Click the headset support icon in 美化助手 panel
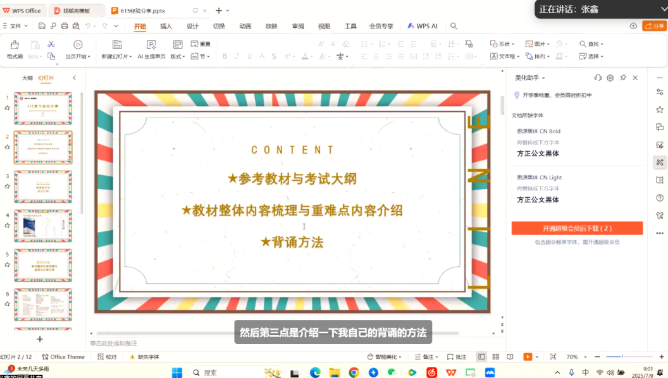The width and height of the screenshot is (668, 378). click(598, 78)
